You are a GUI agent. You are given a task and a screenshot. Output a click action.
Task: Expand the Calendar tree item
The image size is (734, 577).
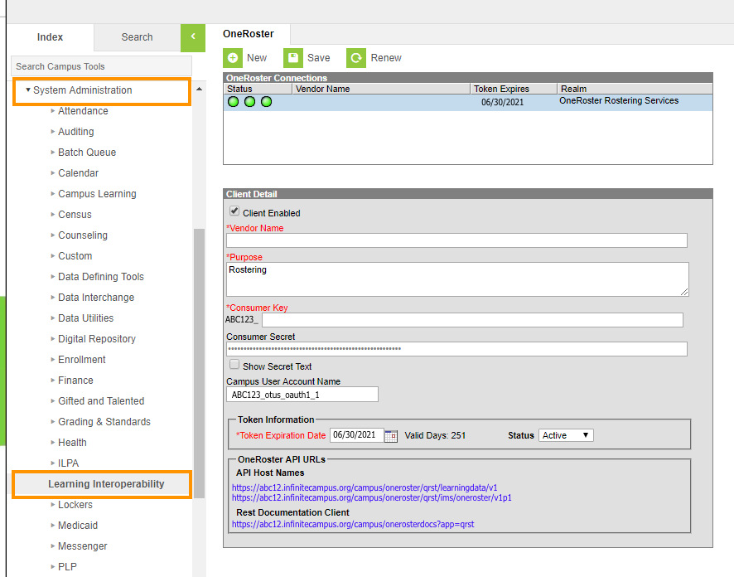[x=53, y=172]
